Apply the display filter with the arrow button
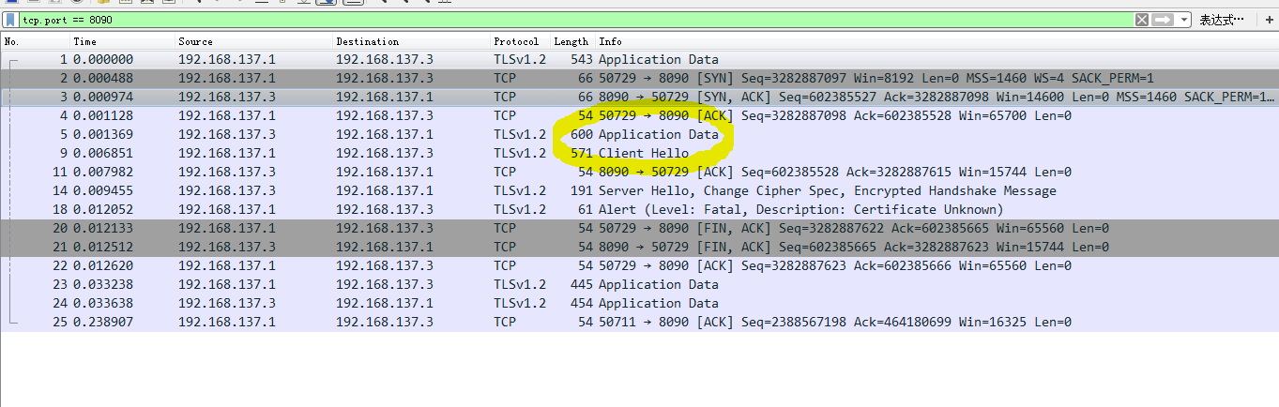 1164,19
